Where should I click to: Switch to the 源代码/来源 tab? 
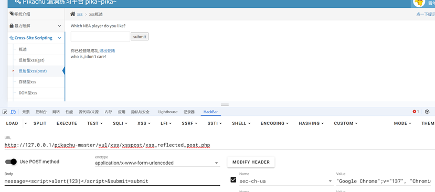pos(89,112)
